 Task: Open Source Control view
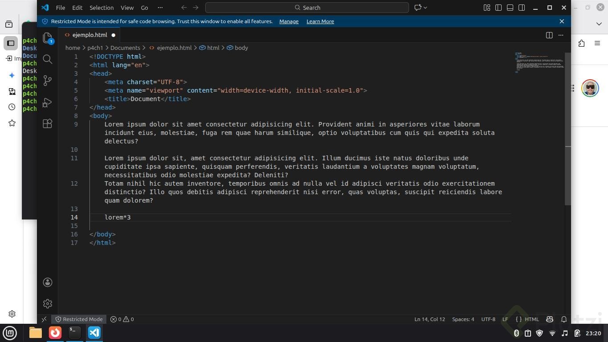47,81
